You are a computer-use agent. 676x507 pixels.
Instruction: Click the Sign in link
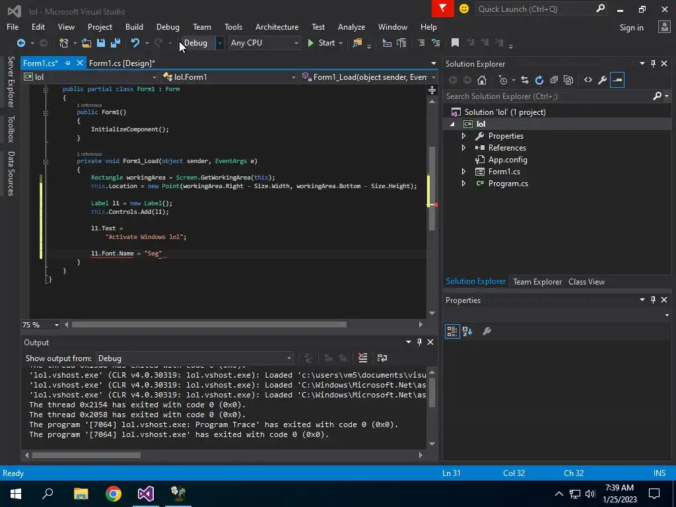pos(631,28)
